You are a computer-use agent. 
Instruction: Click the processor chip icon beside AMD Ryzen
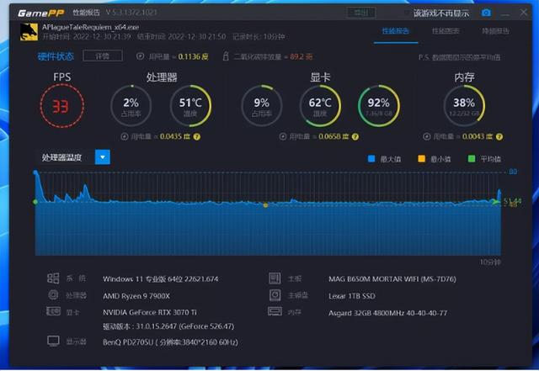coord(53,294)
